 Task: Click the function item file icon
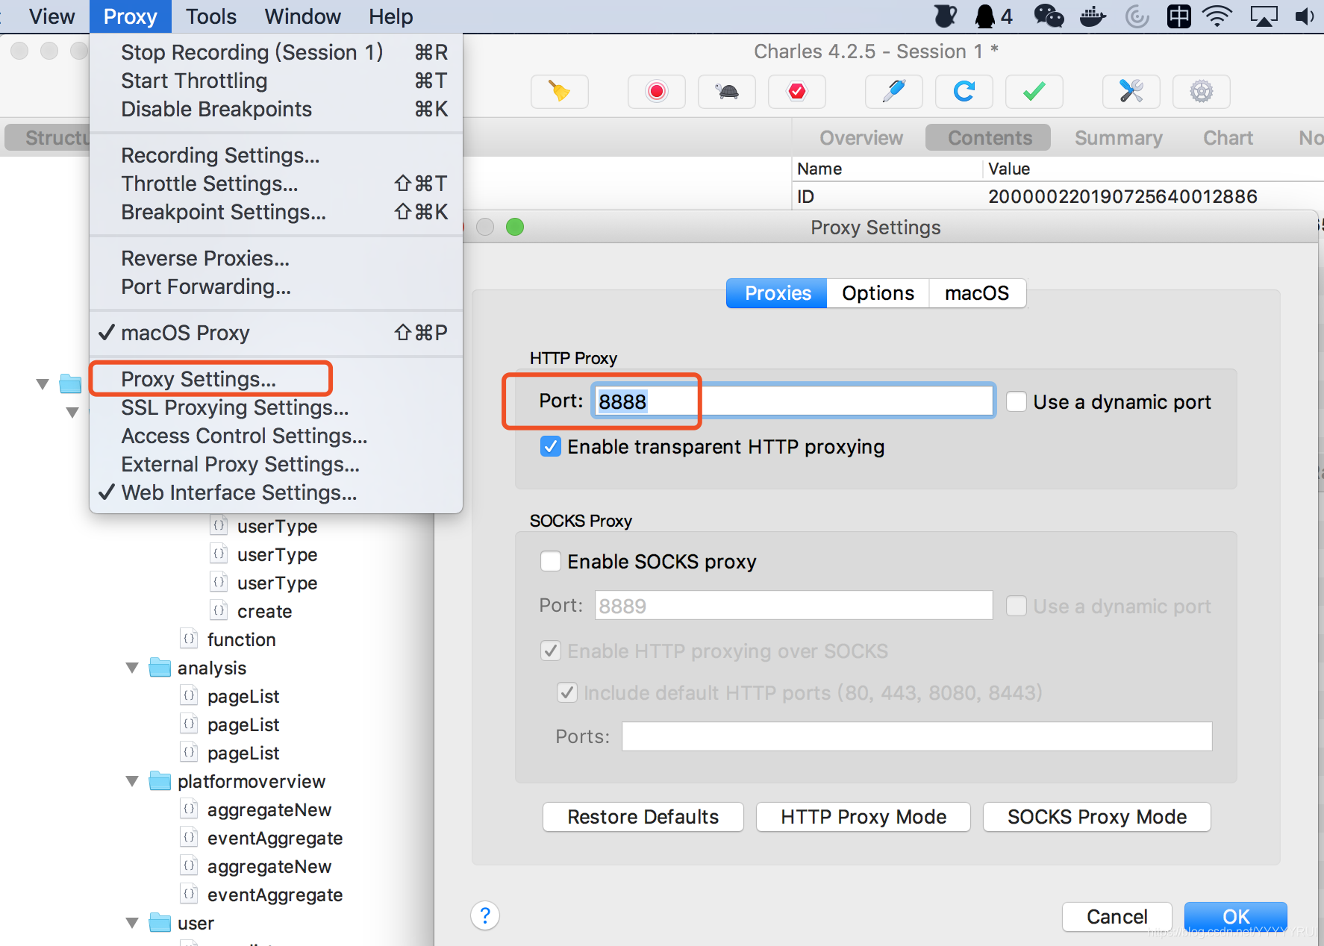189,639
